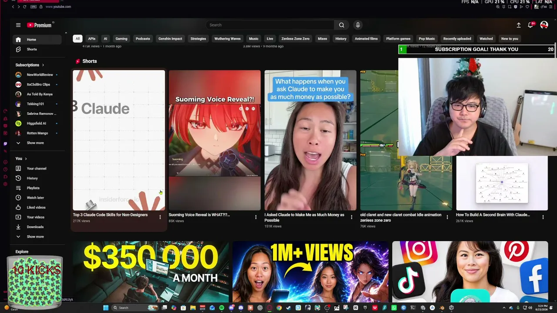This screenshot has width=557, height=313.
Task: Open options for Top 3 Claude Code Skills short
Action: pyautogui.click(x=160, y=217)
